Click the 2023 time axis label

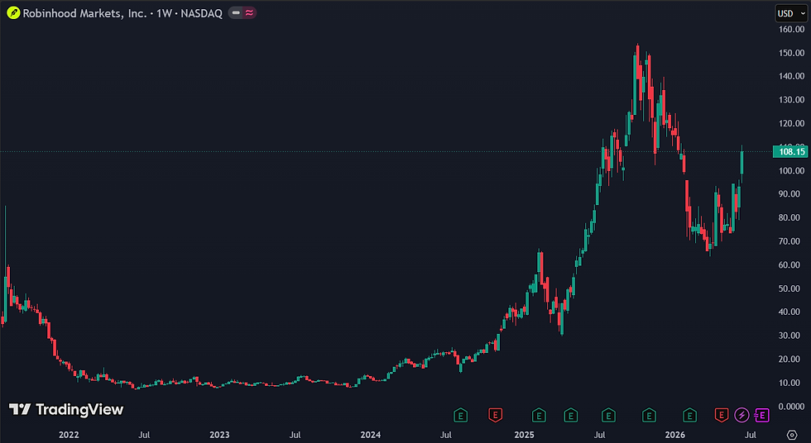(219, 435)
